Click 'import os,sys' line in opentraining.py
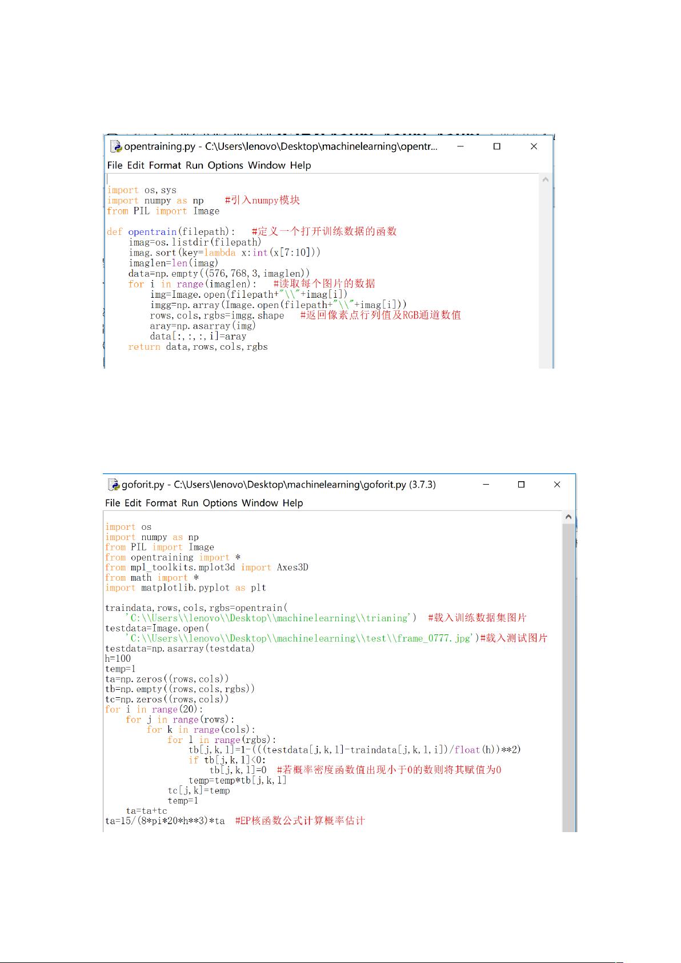The height and width of the screenshot is (963, 681). 142,190
